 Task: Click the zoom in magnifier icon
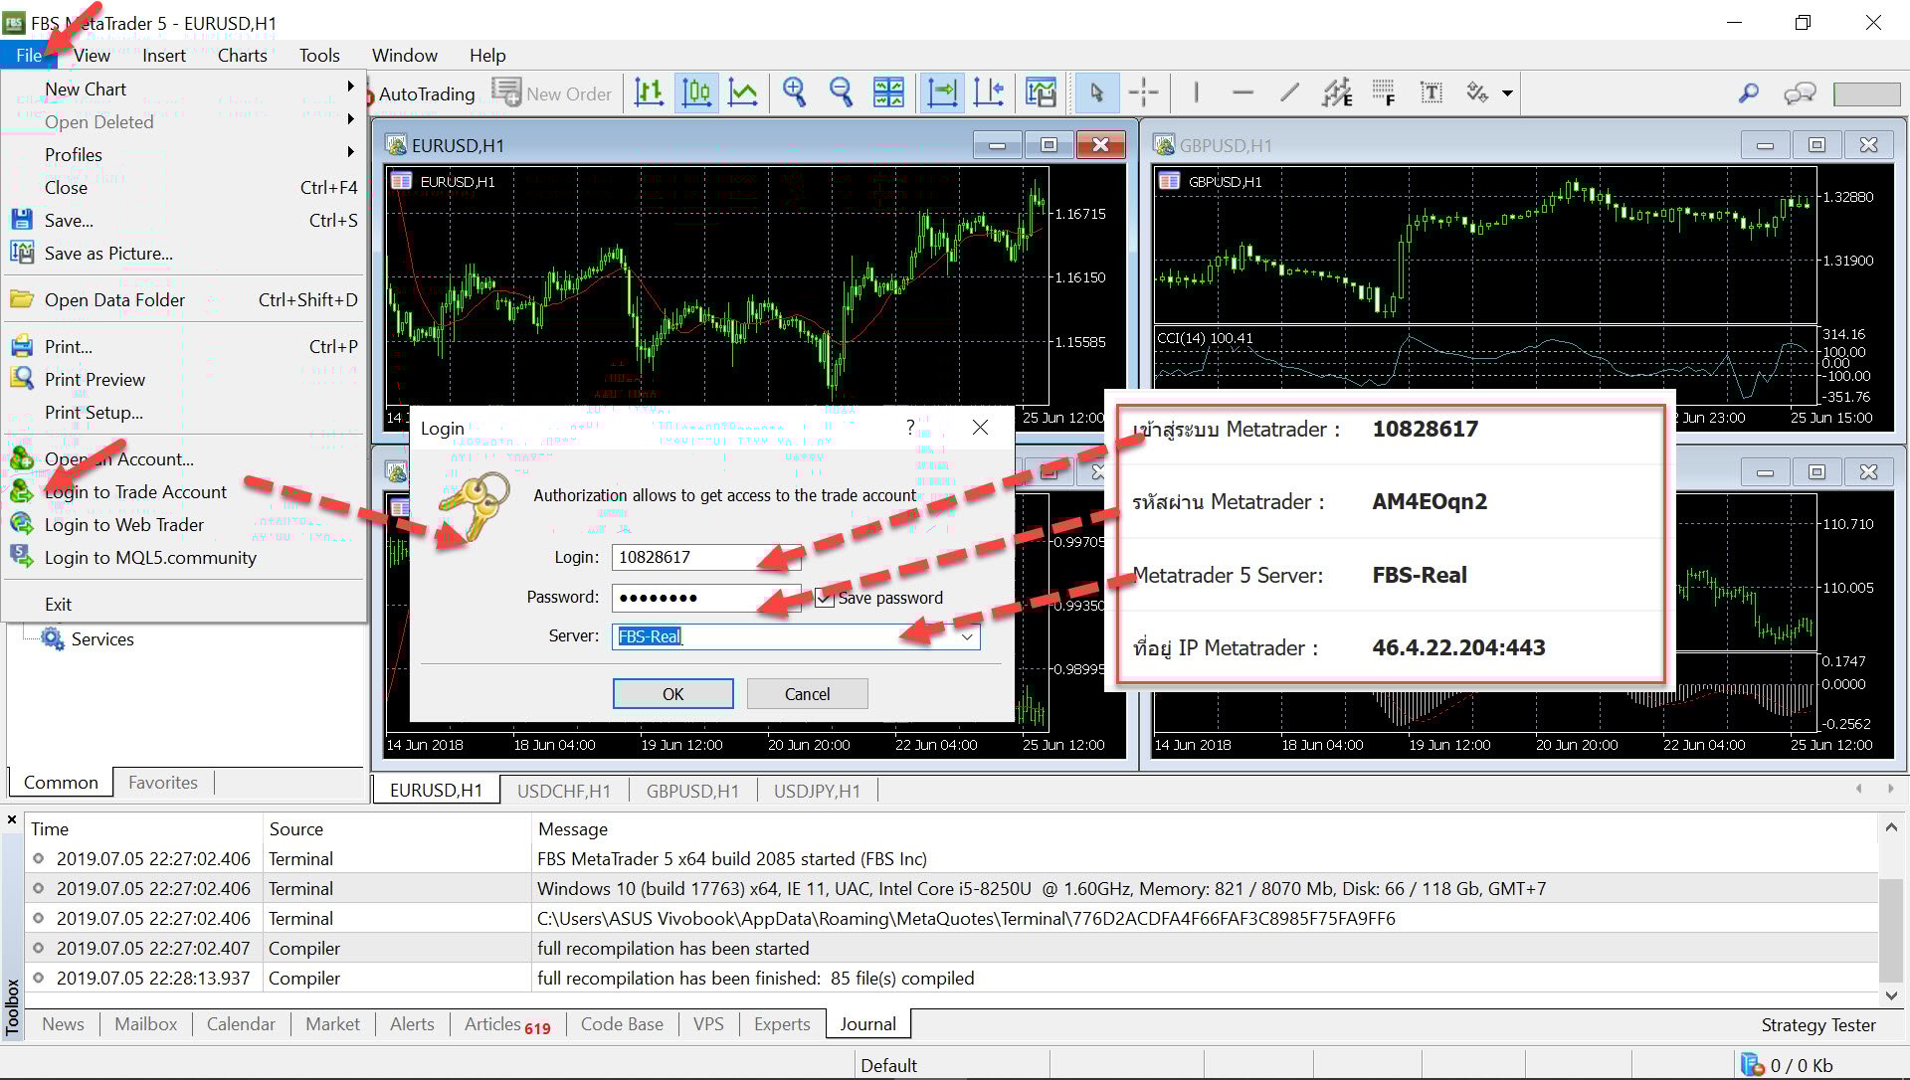(794, 93)
